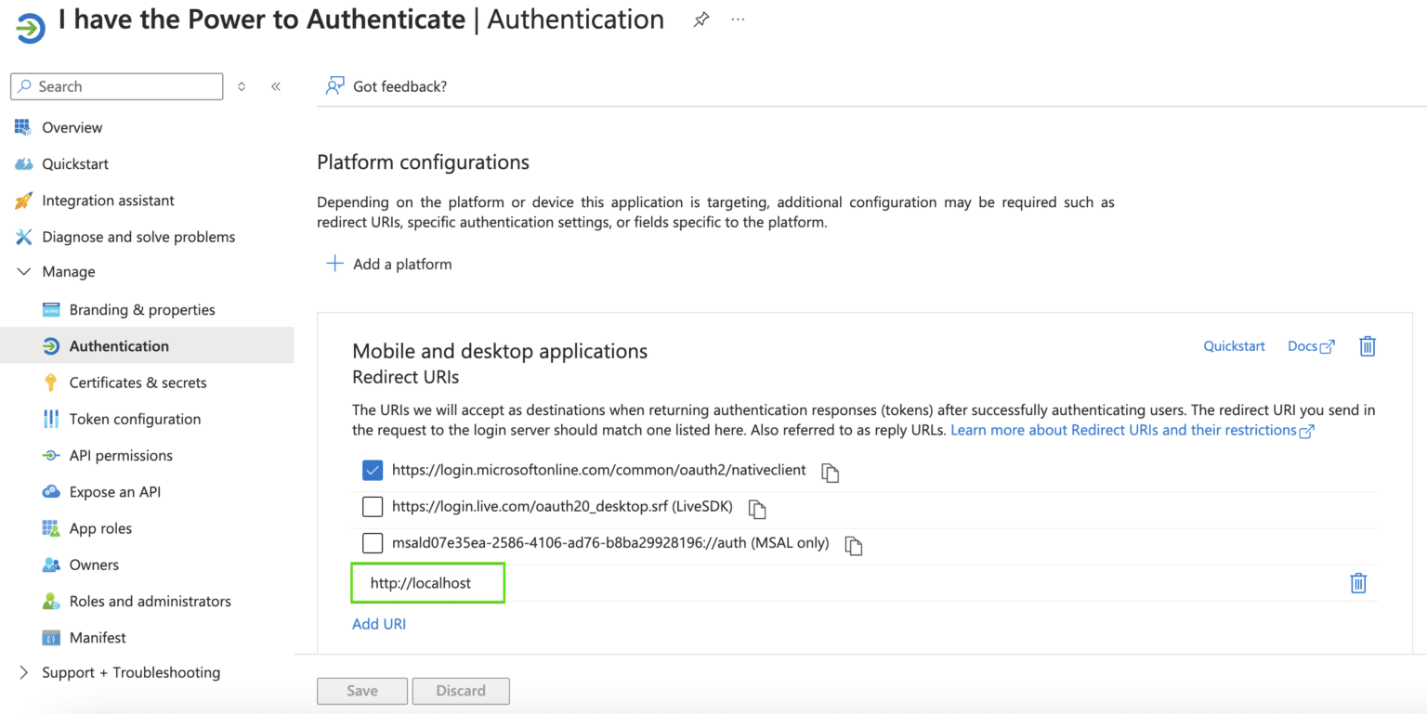Open API permissions from the sidebar
Image resolution: width=1427 pixels, height=714 pixels.
pos(49,455)
